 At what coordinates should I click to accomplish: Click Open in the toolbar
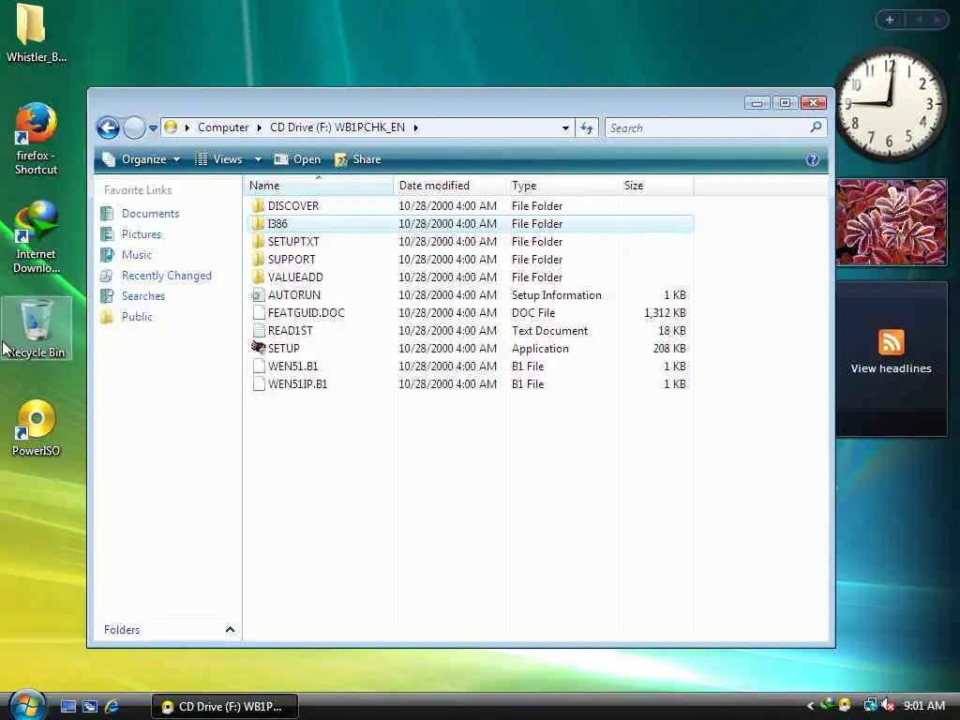[x=297, y=159]
